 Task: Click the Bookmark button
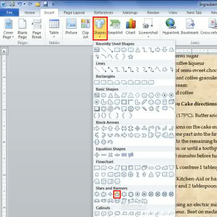pyautogui.click(x=190, y=27)
